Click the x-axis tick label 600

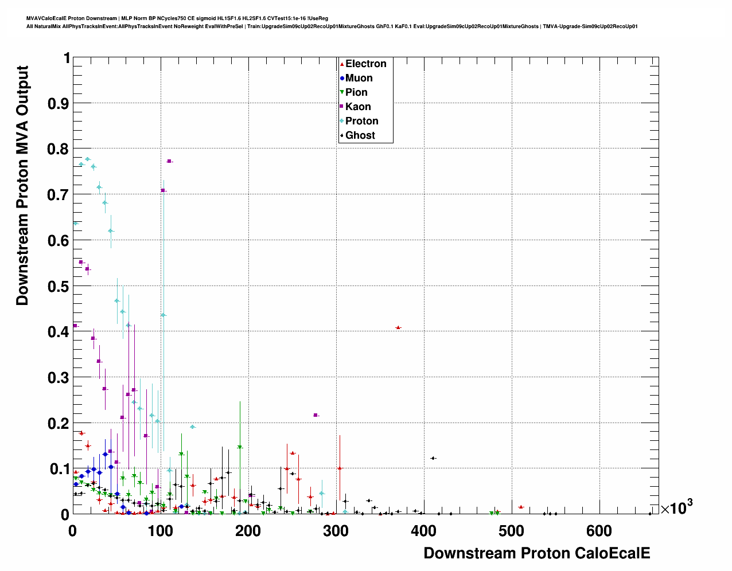599,531
